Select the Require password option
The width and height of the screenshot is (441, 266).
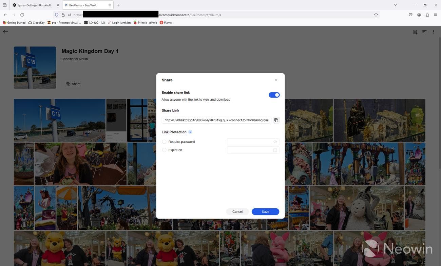coord(164,142)
